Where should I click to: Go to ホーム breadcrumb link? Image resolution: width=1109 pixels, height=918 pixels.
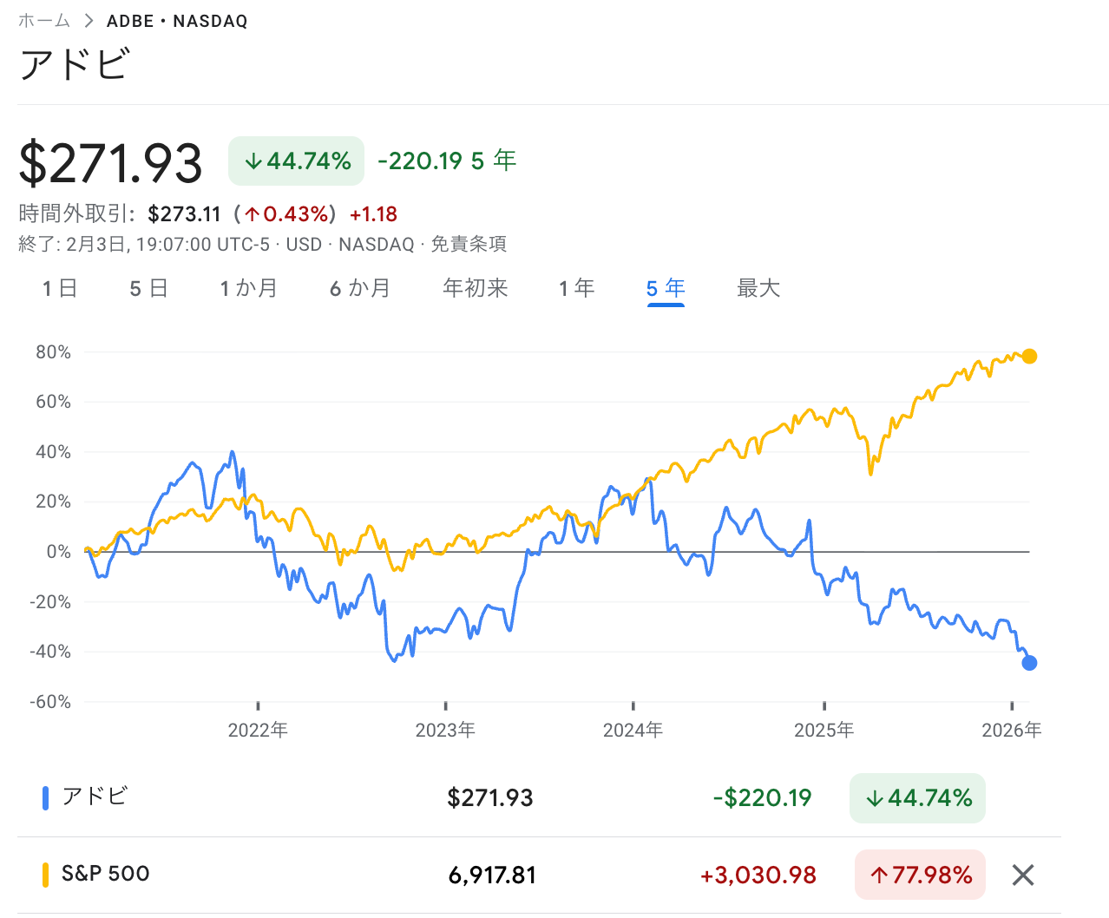point(43,21)
